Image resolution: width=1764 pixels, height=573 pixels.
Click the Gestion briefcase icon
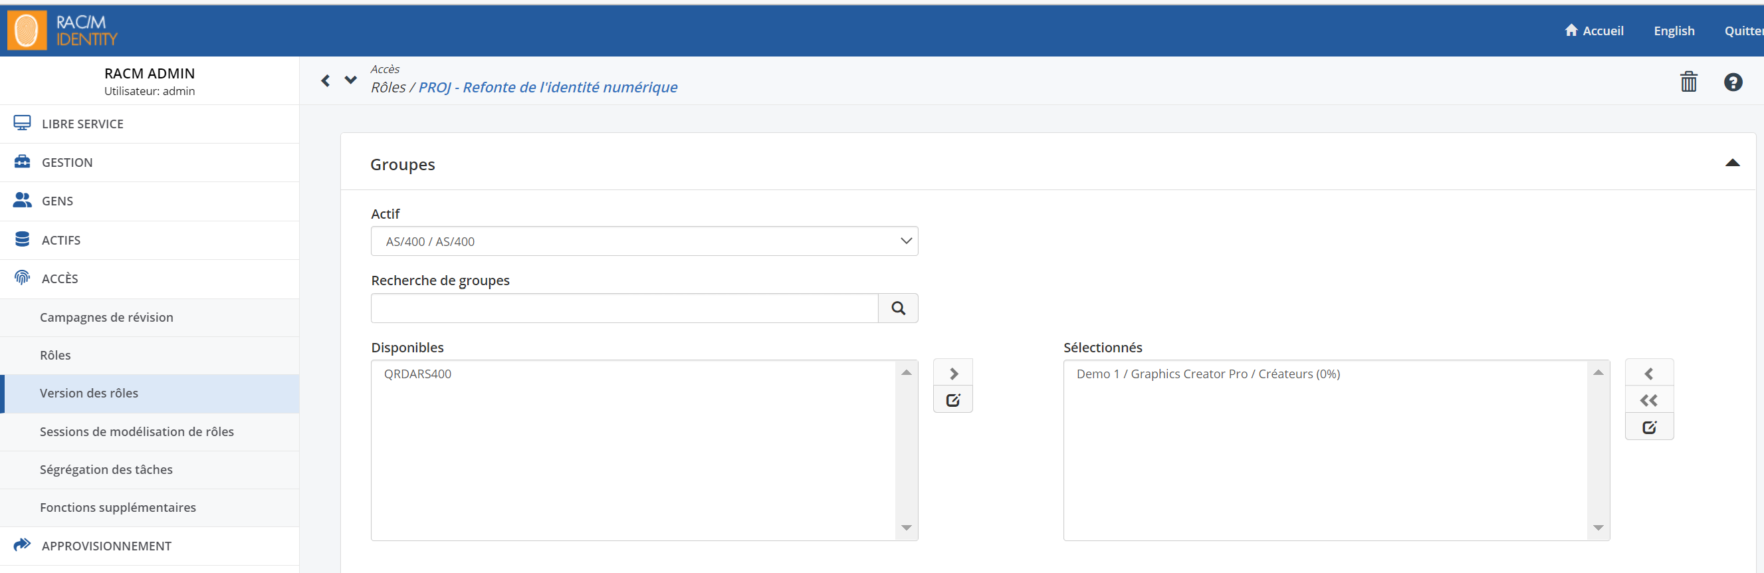[x=22, y=162]
